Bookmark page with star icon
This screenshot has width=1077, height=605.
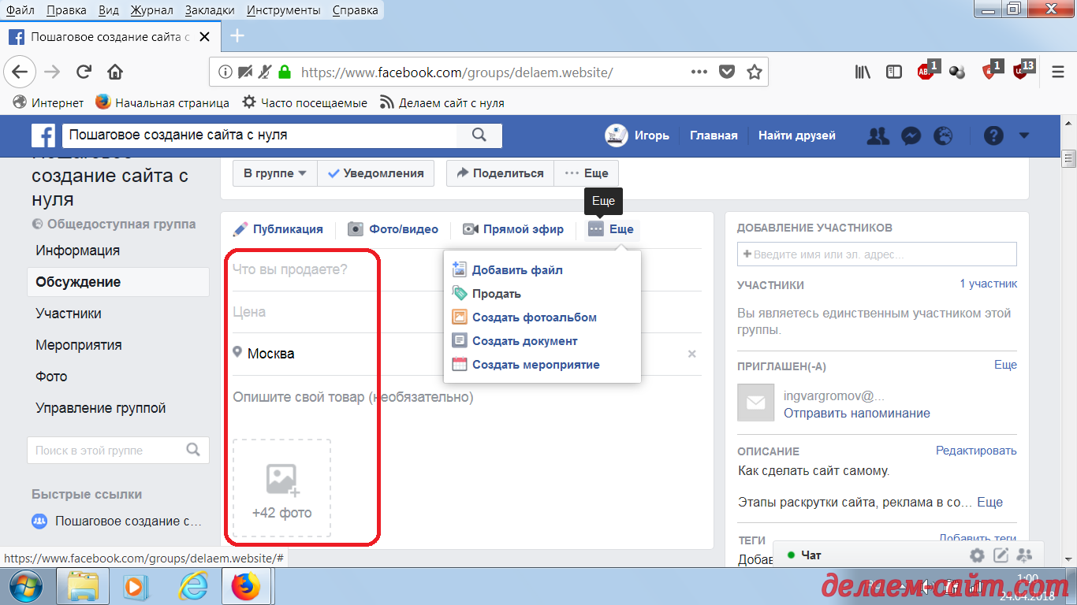tap(755, 72)
